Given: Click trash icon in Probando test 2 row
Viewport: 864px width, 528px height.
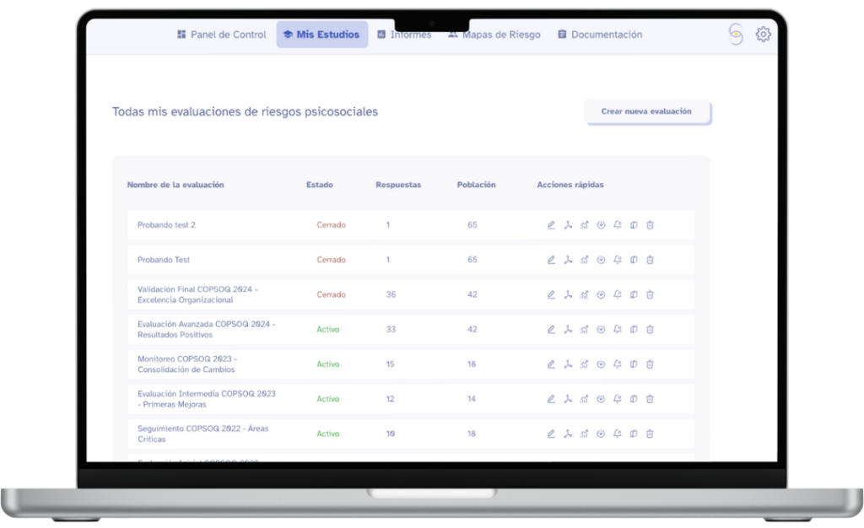Looking at the screenshot, I should point(650,225).
